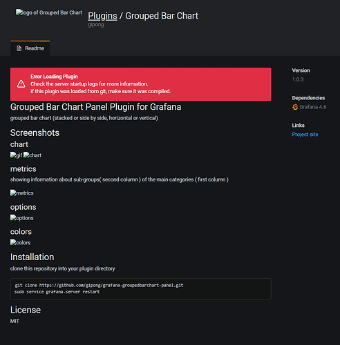Viewport: 340px width, 345px height.
Task: Click the Installation heading
Action: [32, 257]
